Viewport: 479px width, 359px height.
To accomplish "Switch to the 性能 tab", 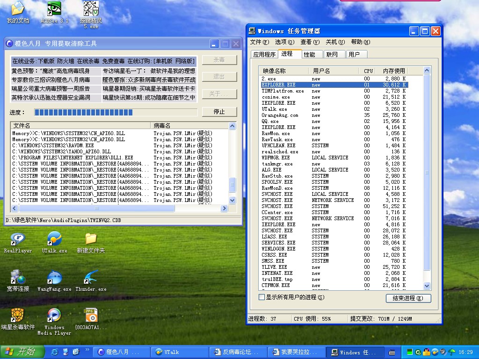I will point(309,54).
